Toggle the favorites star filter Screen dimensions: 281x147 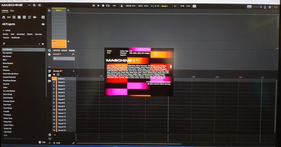[43, 44]
